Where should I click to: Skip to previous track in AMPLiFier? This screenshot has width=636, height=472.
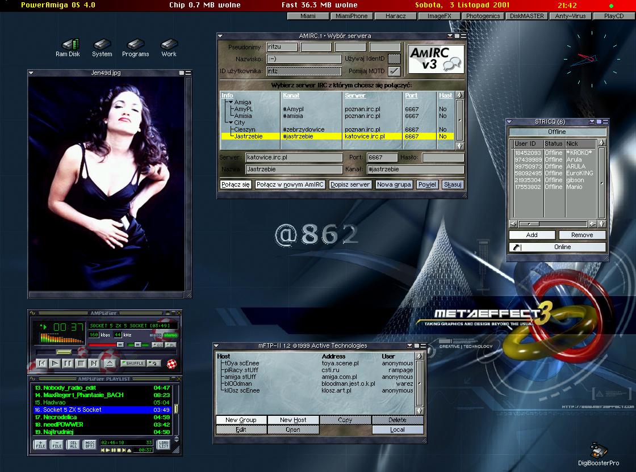[42, 364]
